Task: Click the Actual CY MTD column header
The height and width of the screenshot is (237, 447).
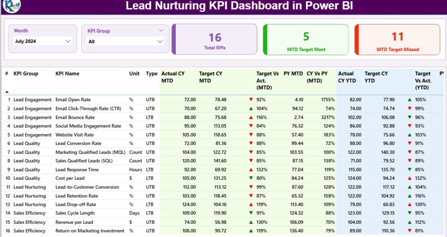Action: point(173,77)
